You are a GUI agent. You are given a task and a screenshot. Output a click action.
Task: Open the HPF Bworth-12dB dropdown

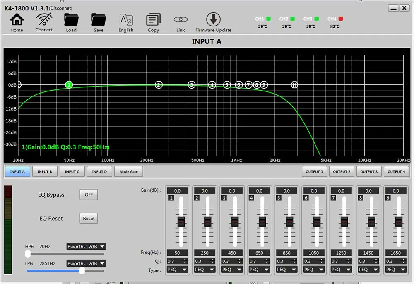click(x=86, y=247)
